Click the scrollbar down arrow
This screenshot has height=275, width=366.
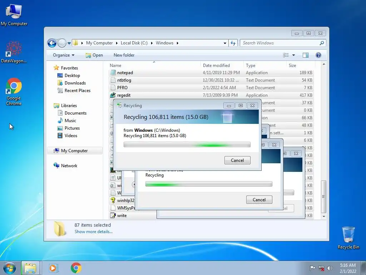click(x=323, y=216)
